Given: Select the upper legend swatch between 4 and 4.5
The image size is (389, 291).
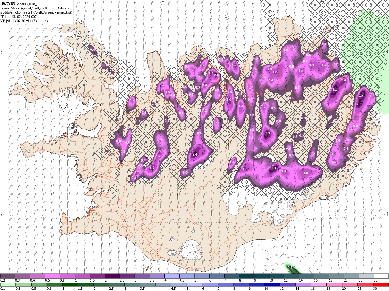Looking at the screenshot, I should (172, 276).
